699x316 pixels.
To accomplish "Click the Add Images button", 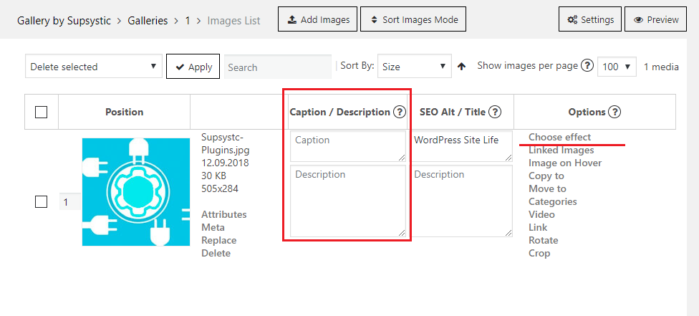I will pos(317,19).
